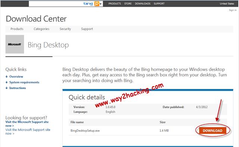Click the Microsoft logo thumbnail
This screenshot has height=147, width=239.
15,44
